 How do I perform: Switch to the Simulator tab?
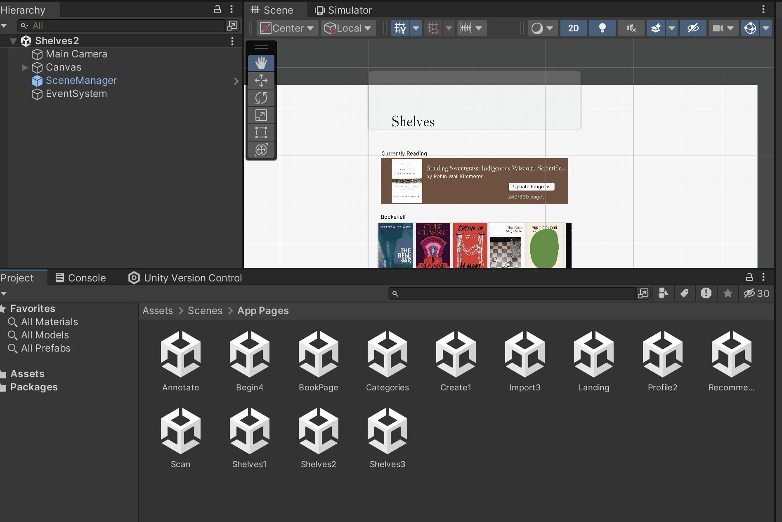click(343, 10)
